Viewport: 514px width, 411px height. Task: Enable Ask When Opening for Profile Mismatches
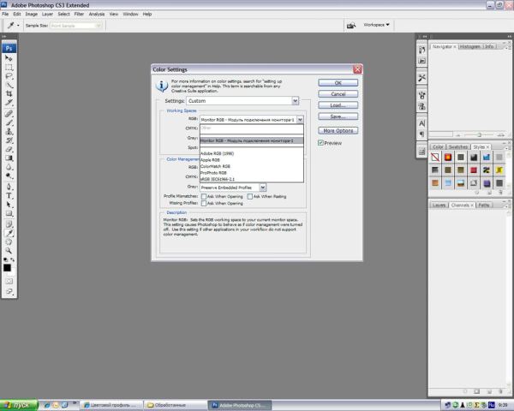click(204, 196)
